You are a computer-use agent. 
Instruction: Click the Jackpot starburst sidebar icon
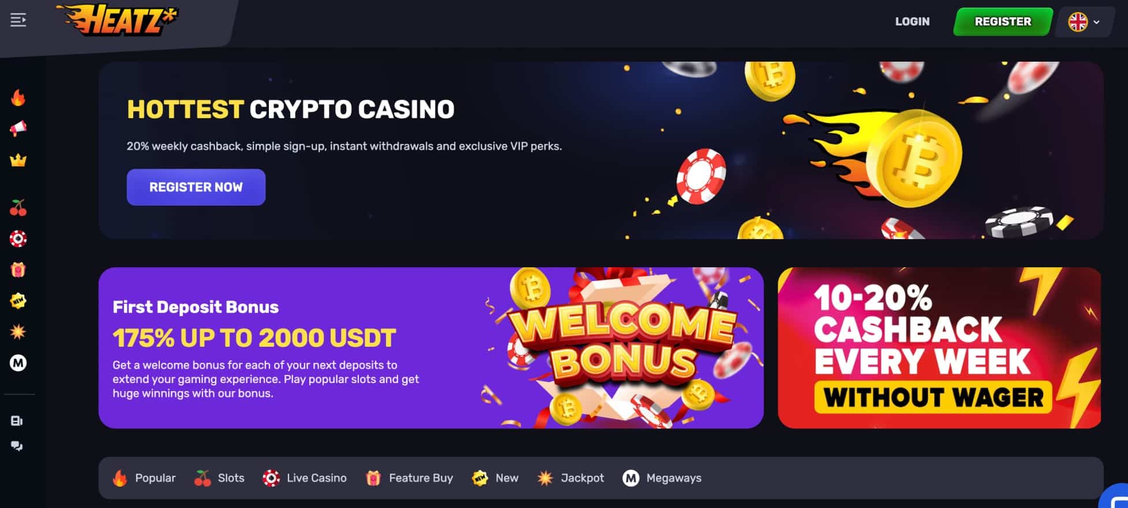18,332
